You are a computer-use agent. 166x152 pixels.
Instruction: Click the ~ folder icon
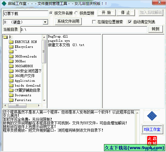(x=11, y=51)
